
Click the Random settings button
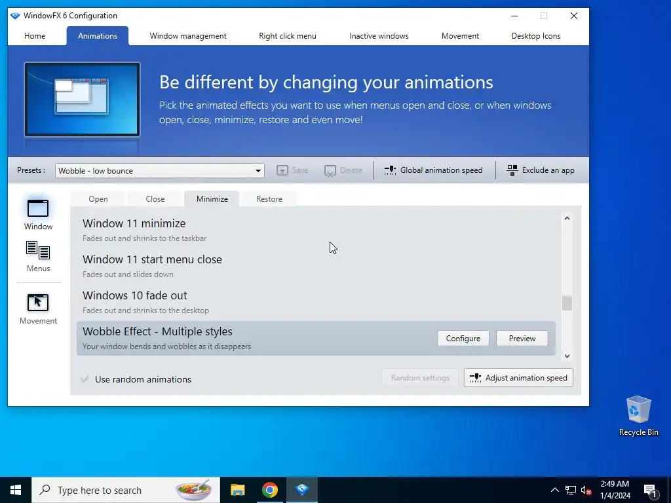[x=420, y=378]
